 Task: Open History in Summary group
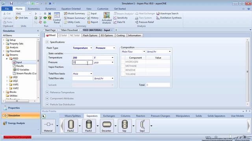(93, 18)
